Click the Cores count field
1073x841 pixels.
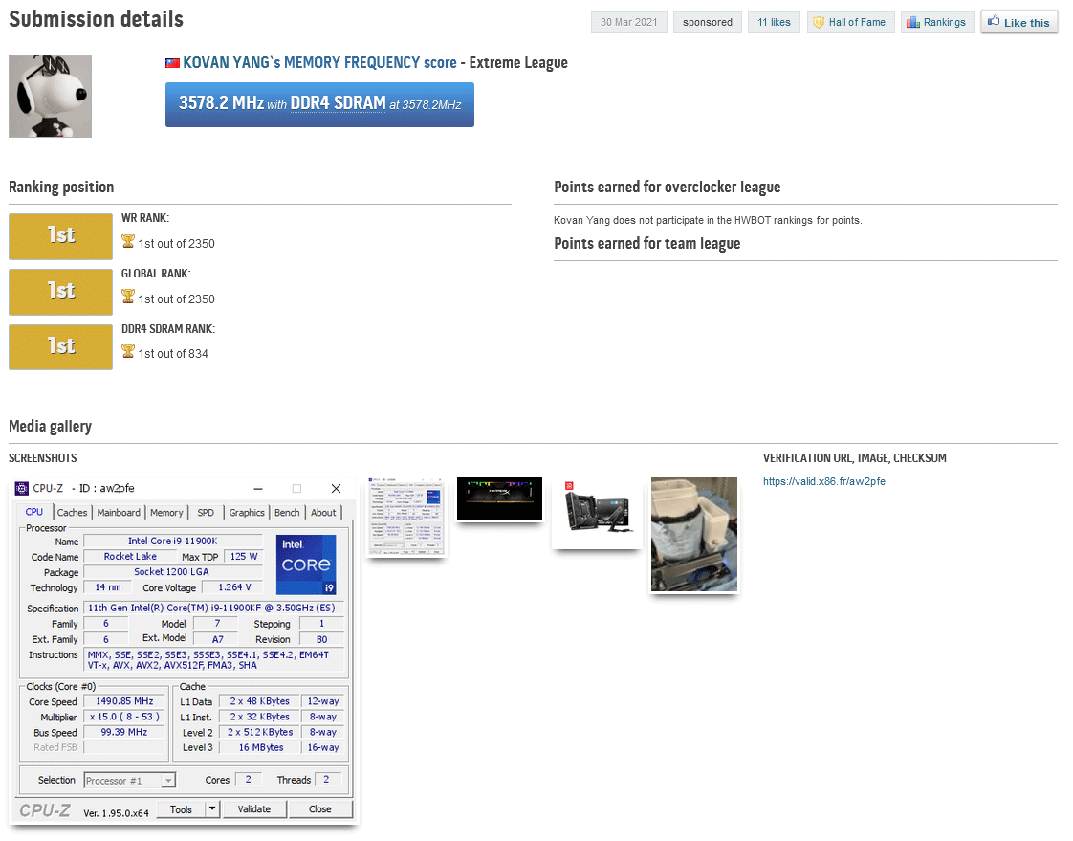click(x=248, y=780)
